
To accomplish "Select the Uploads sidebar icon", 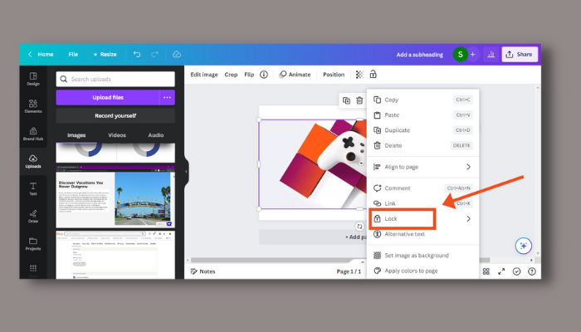I will 33,161.
